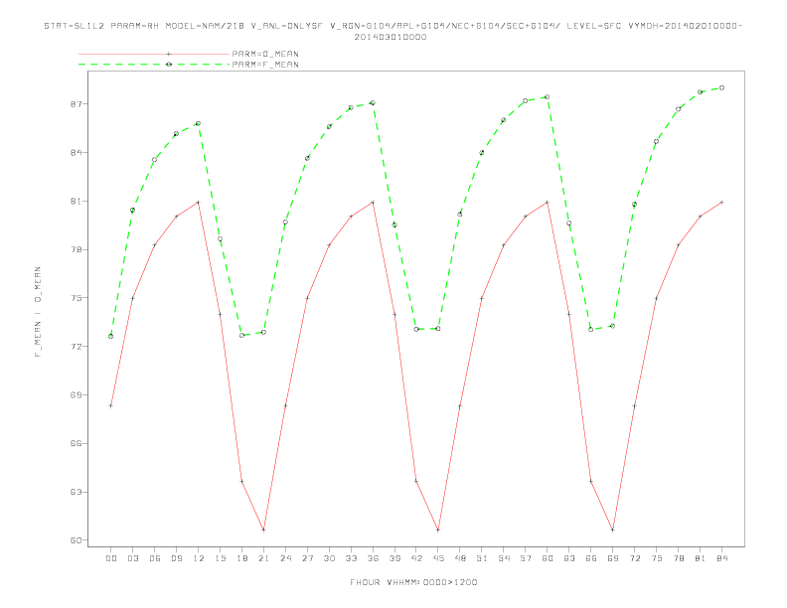
Task: Click x-axis tick label 63
Action: (569, 558)
